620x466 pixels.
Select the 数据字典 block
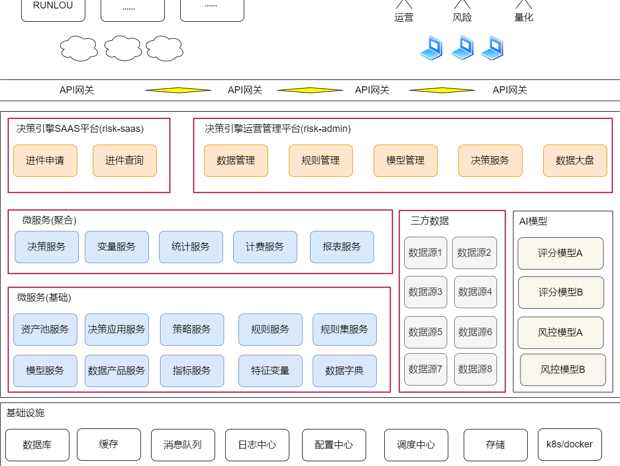(x=344, y=371)
